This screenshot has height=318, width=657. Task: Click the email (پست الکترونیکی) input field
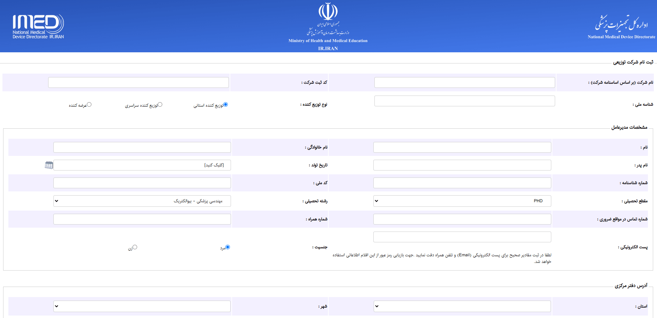point(462,237)
